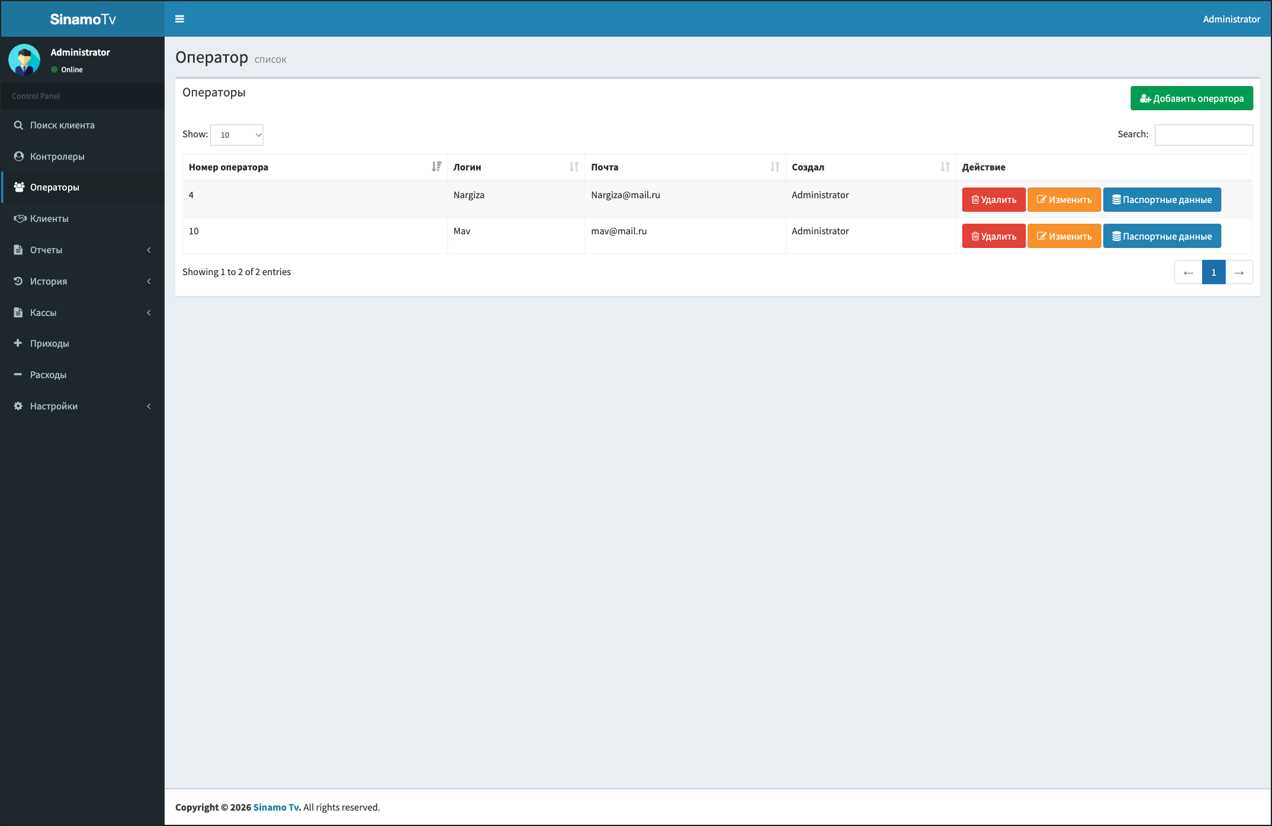Image resolution: width=1272 pixels, height=826 pixels.
Task: Expand the Отчеты submenu chevron
Action: (149, 250)
